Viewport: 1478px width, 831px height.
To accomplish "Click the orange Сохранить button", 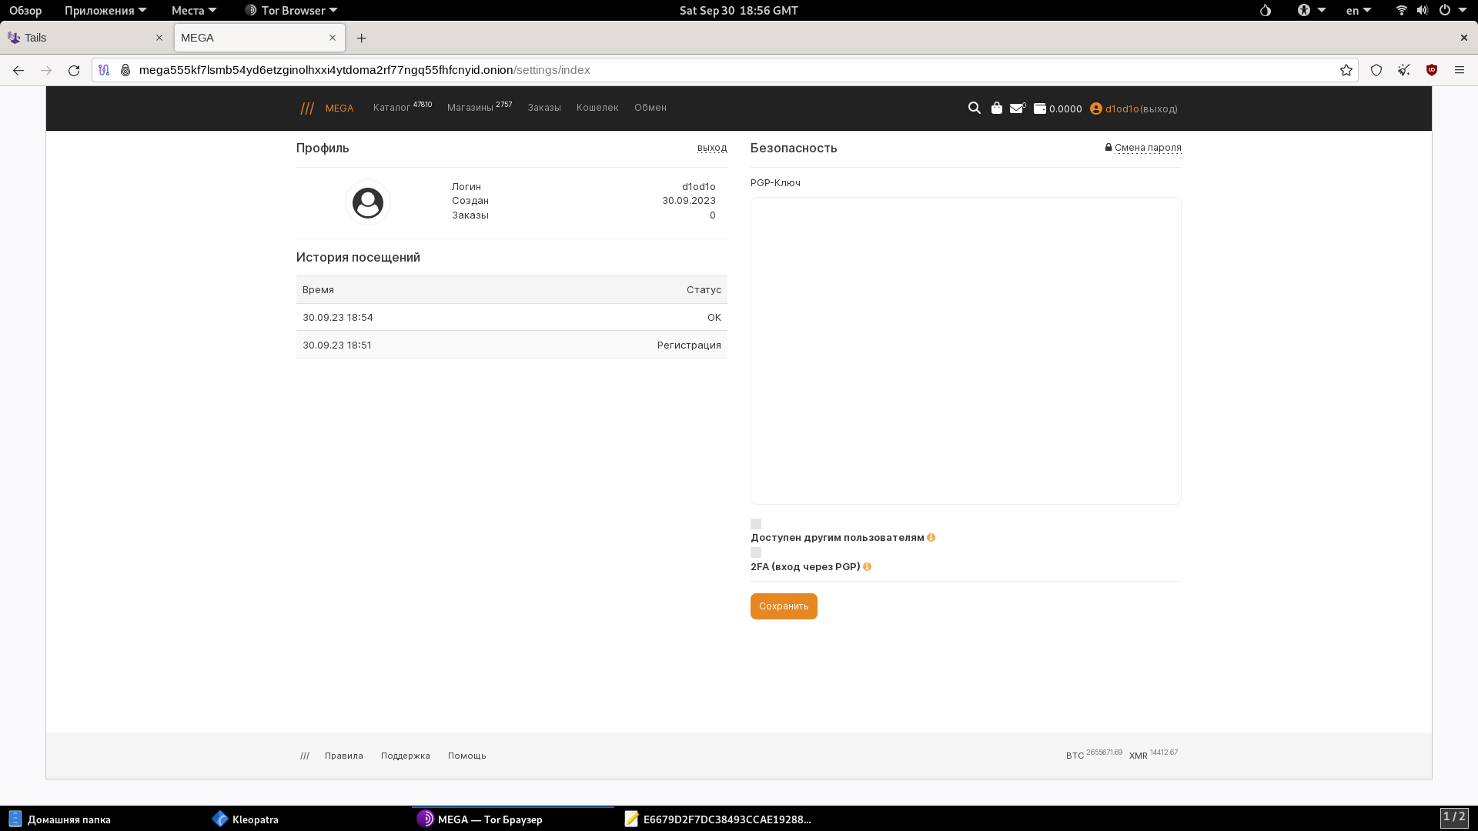I will (784, 606).
